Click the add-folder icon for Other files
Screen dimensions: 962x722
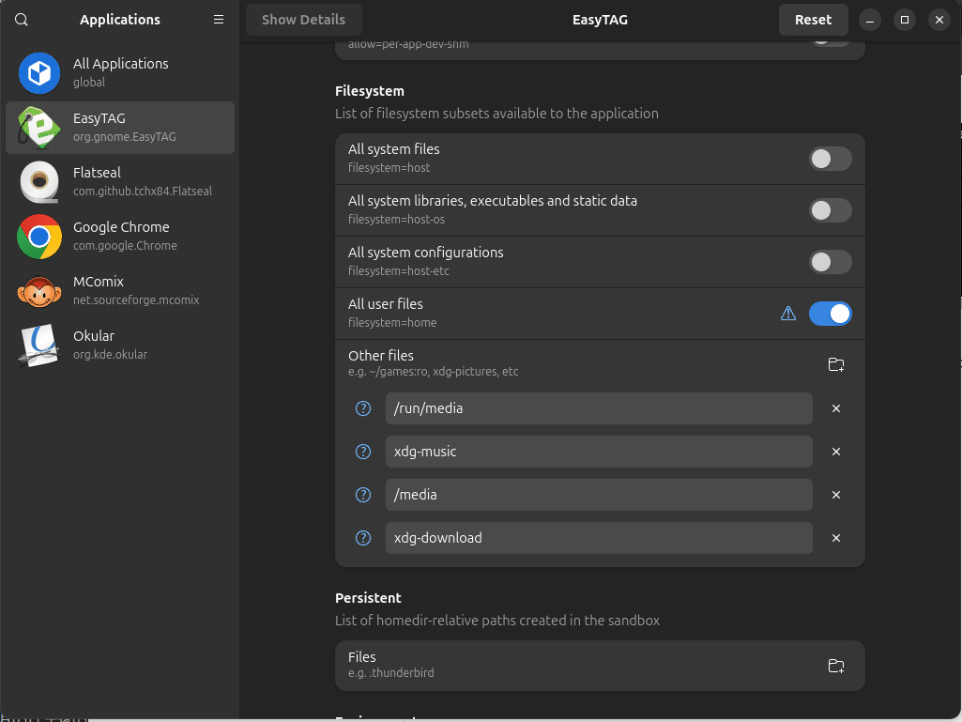(836, 365)
